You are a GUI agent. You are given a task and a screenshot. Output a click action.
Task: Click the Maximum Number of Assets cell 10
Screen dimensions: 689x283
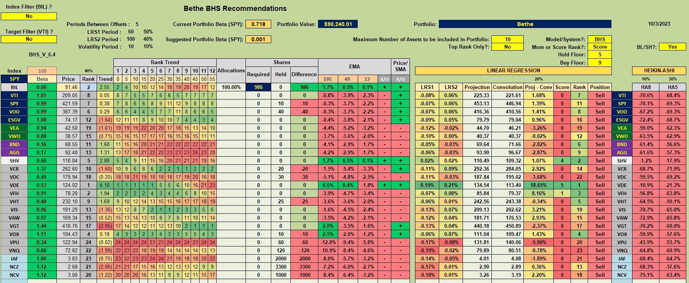507,39
